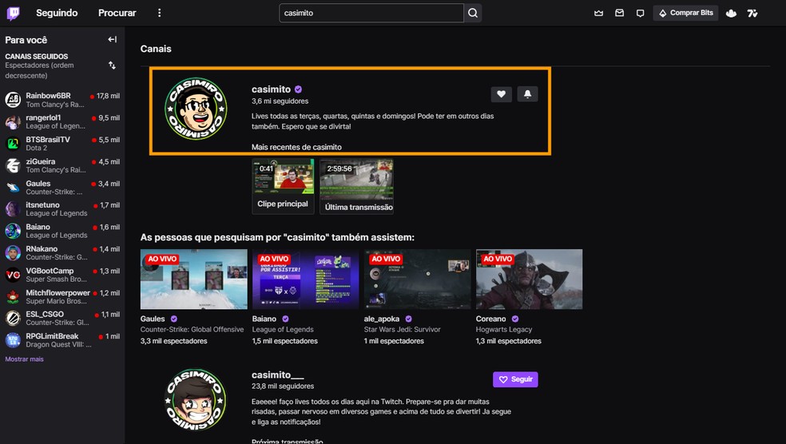Viewport: 786px width, 444px height.
Task: Collapse the Para você sidebar
Action: pos(113,40)
